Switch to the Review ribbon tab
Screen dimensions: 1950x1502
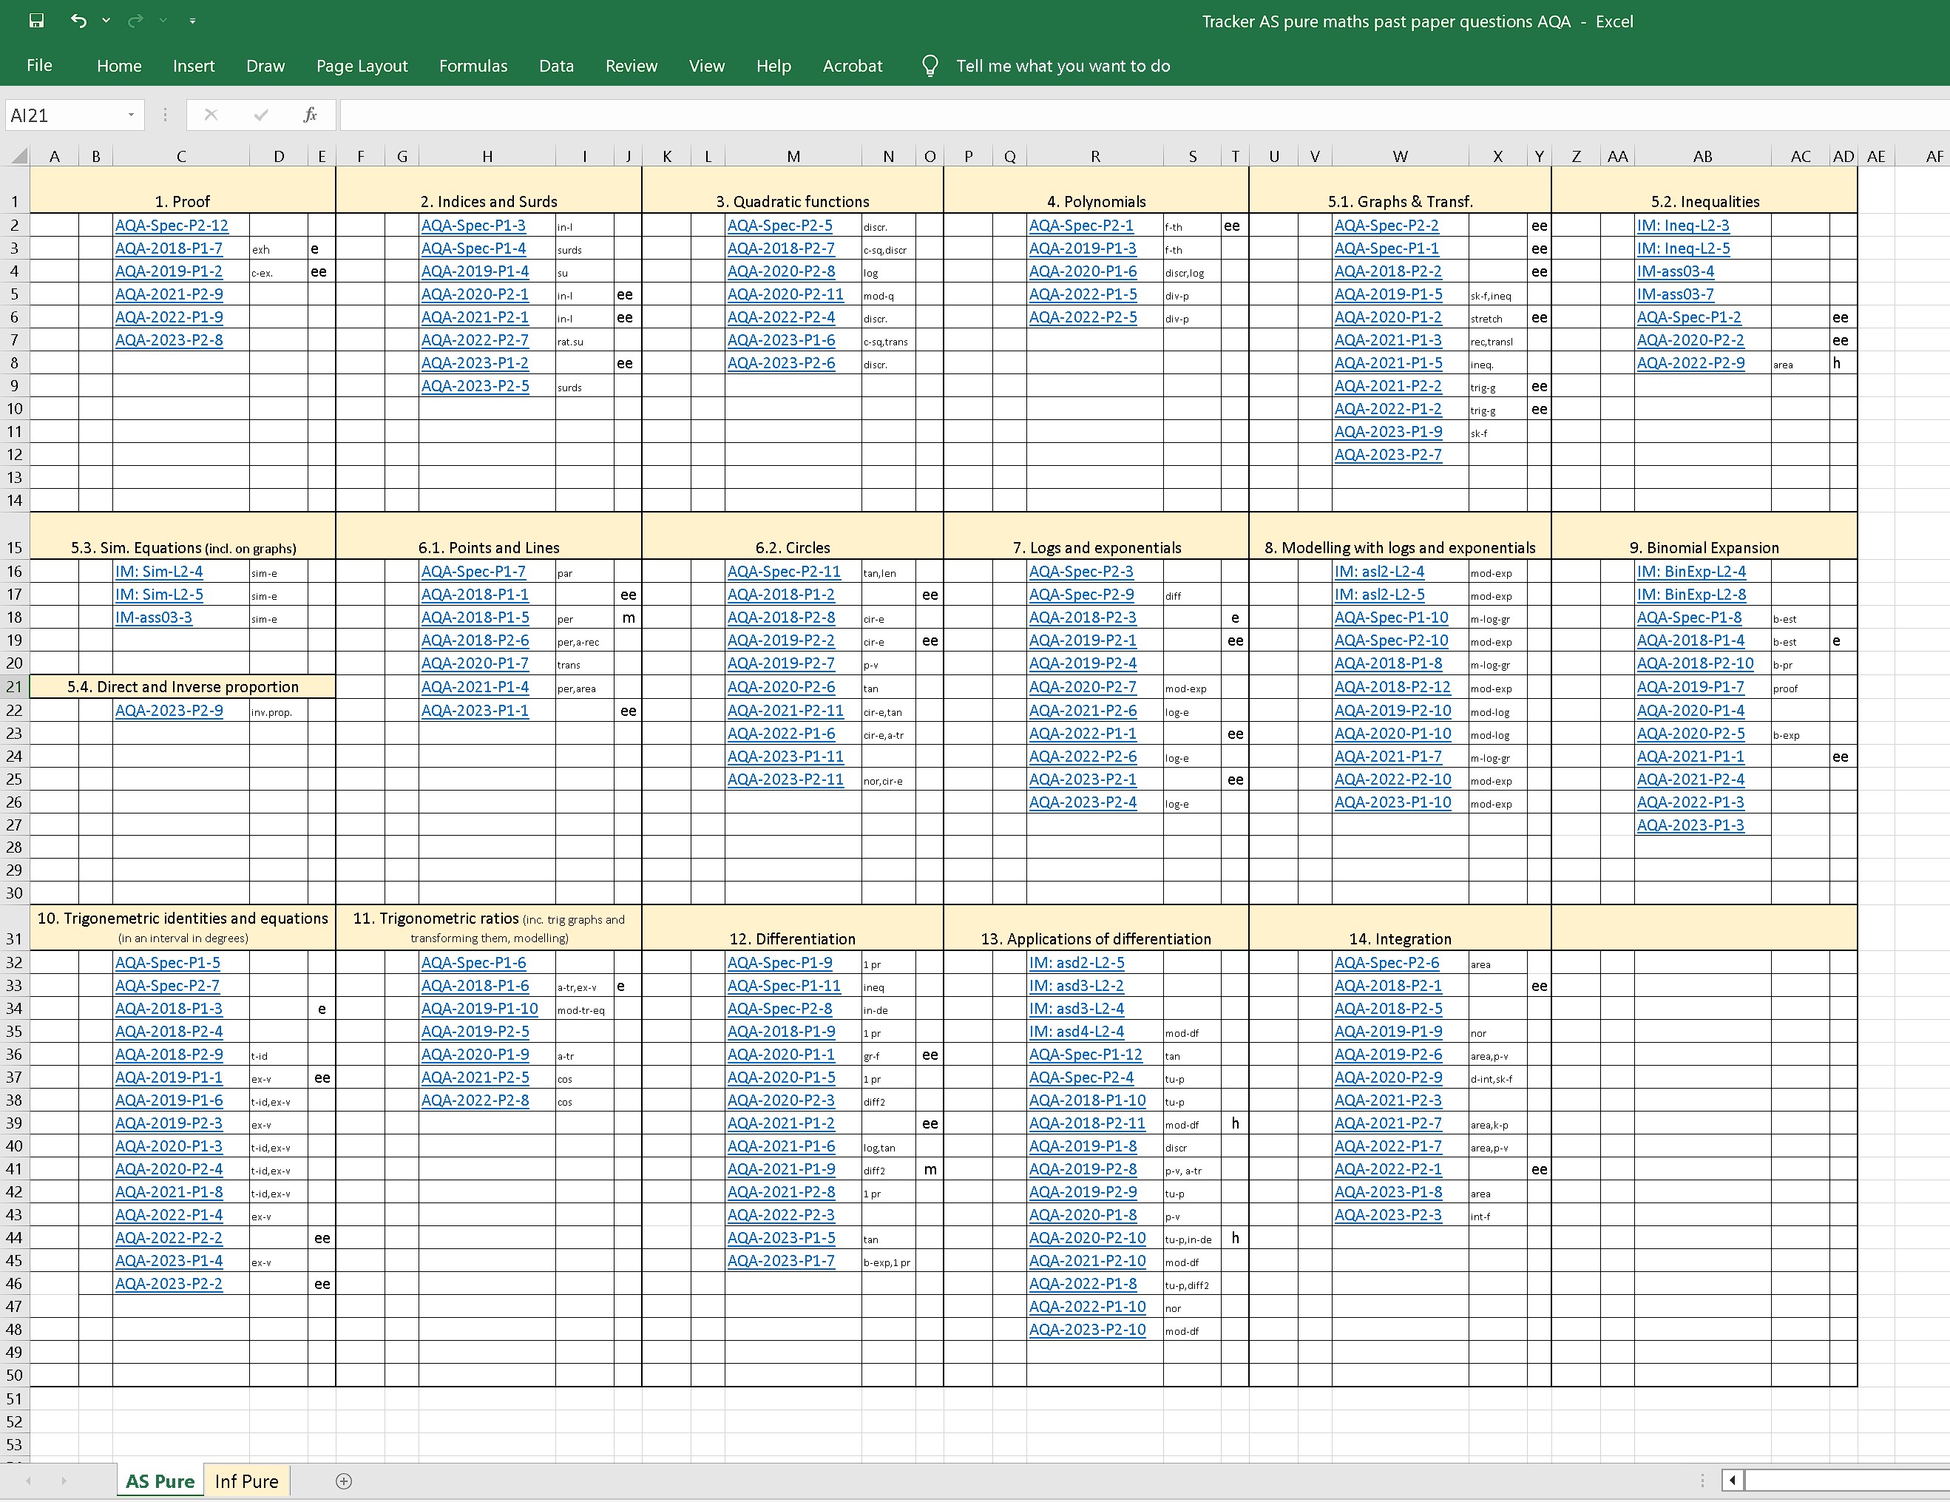pyautogui.click(x=632, y=65)
